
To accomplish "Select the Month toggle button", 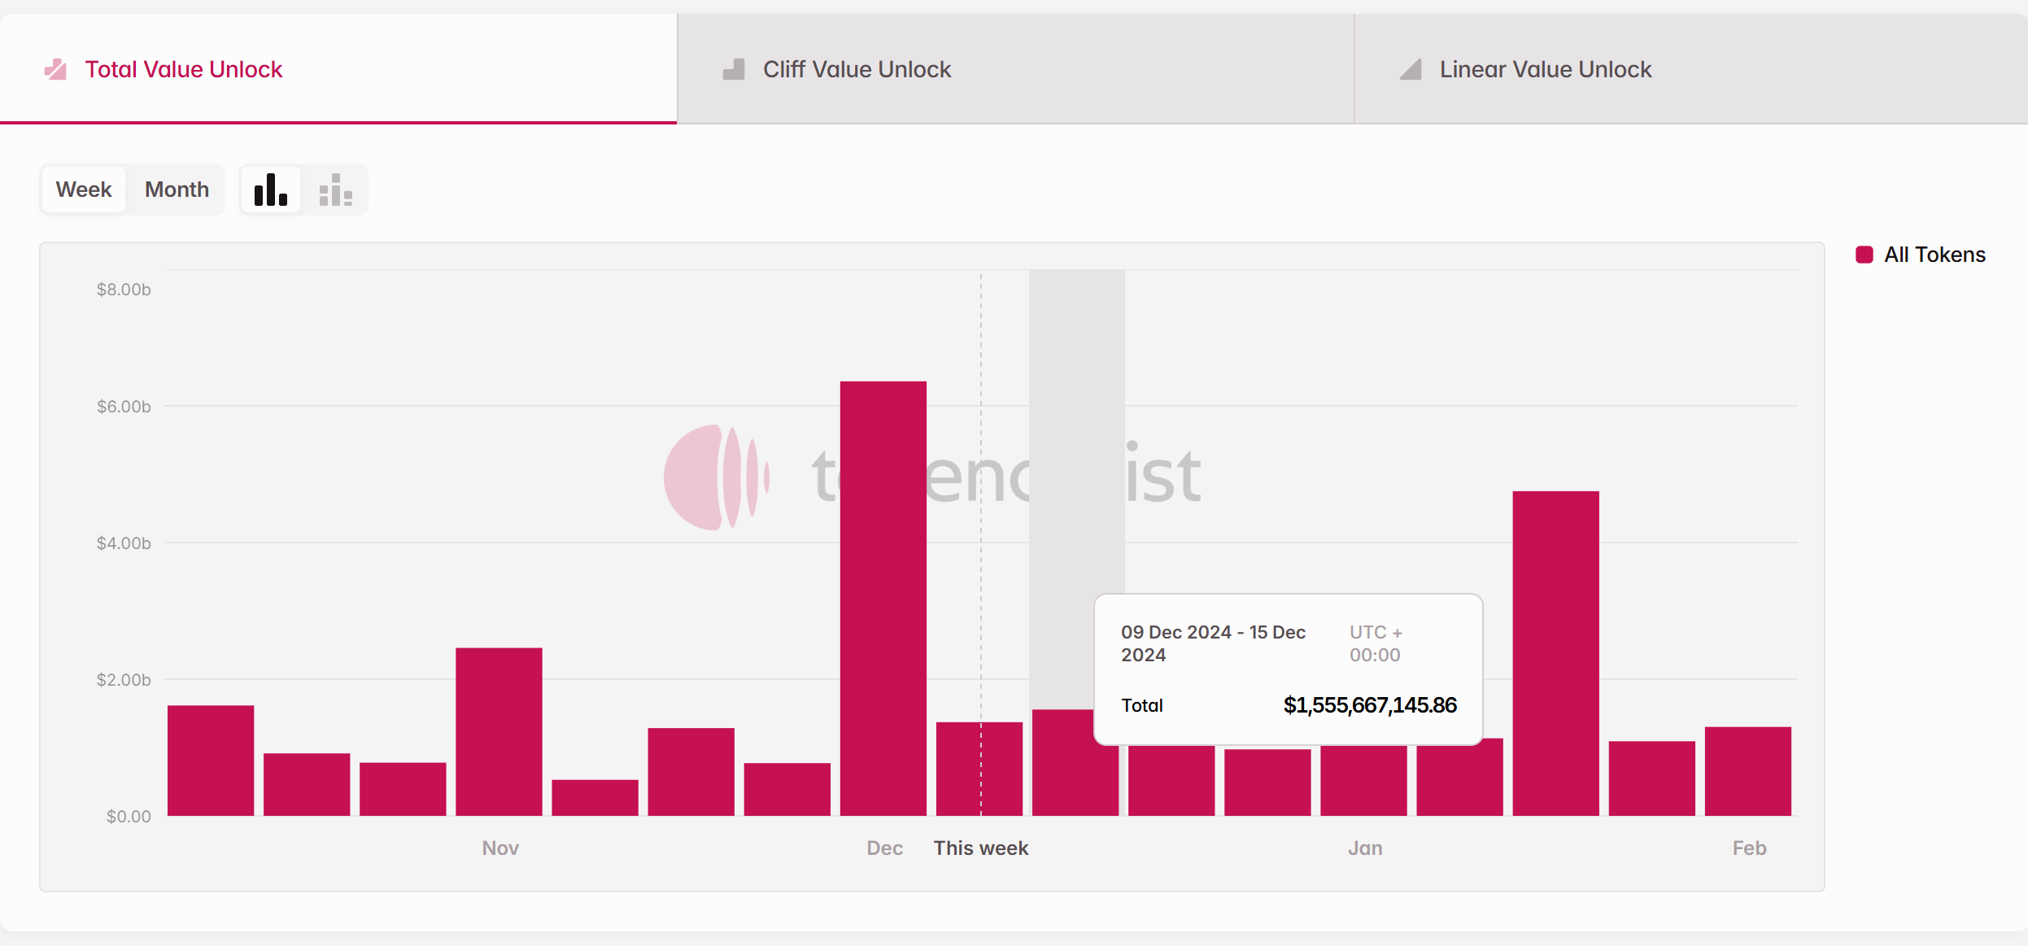I will pyautogui.click(x=177, y=189).
